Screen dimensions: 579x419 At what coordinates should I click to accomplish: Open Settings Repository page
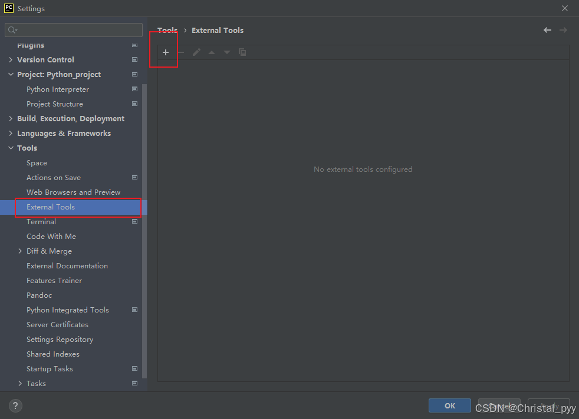point(60,340)
